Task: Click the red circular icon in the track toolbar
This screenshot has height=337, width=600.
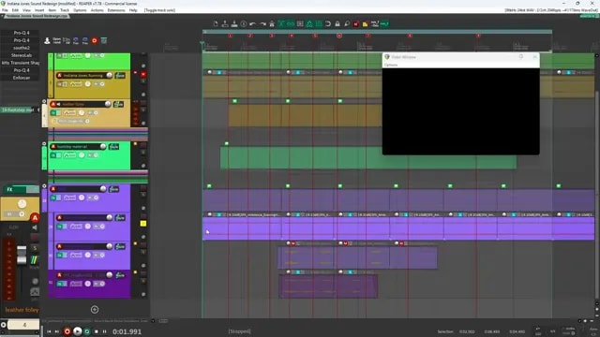Action: click(x=95, y=40)
